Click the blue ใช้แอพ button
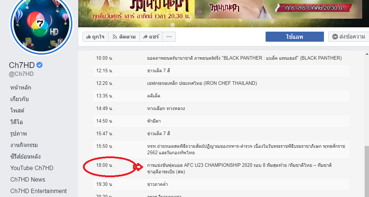The image size is (369, 197). tap(295, 37)
